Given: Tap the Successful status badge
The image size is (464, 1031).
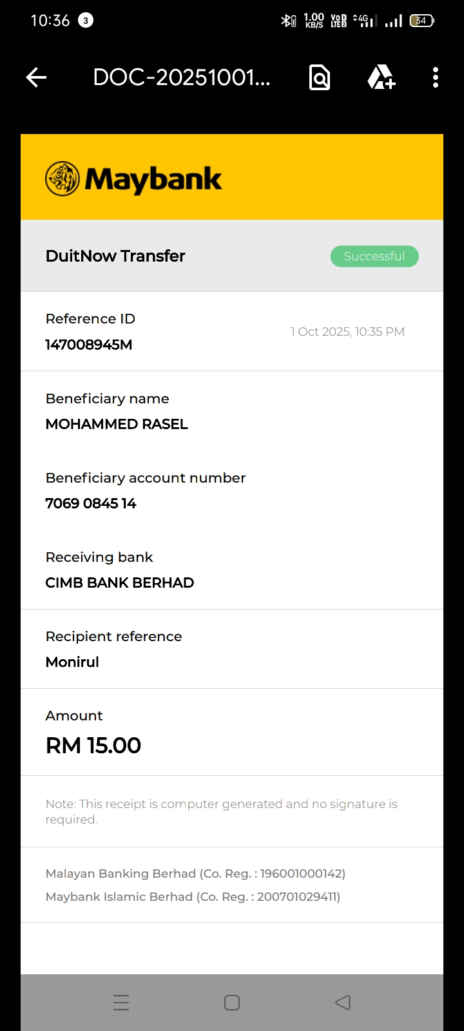Looking at the screenshot, I should [374, 256].
